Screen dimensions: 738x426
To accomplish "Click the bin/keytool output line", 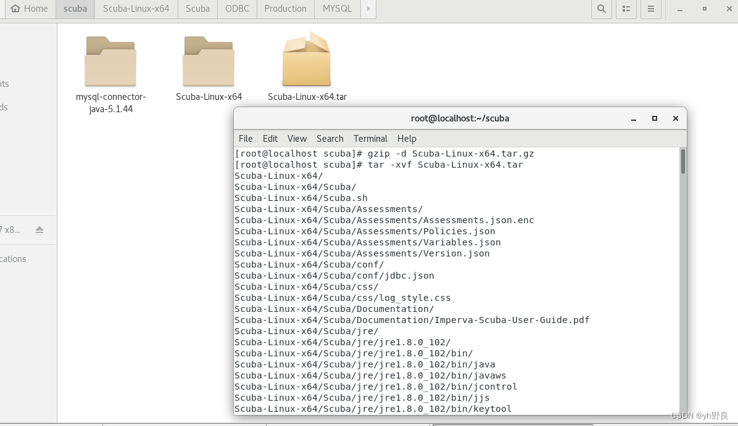I will (x=373, y=409).
